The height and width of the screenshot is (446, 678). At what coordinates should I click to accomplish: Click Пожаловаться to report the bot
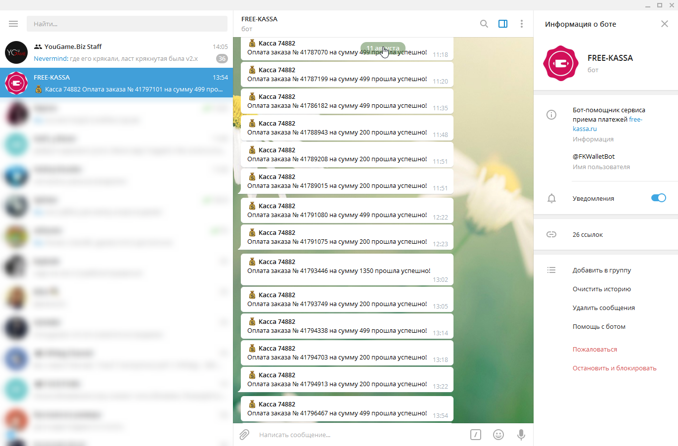pyautogui.click(x=595, y=349)
